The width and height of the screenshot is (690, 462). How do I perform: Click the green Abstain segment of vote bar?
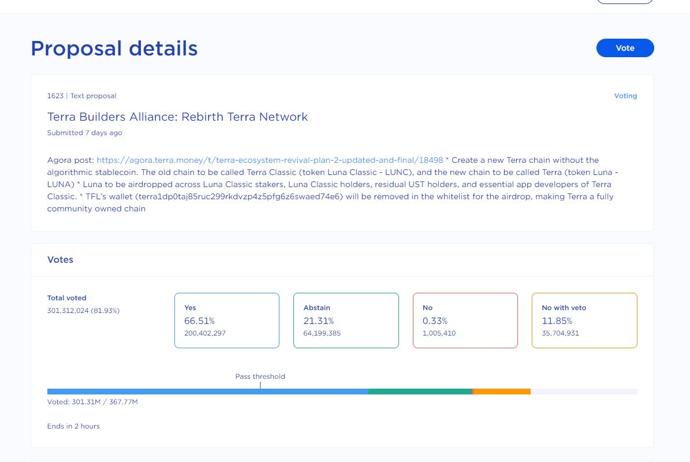point(420,392)
